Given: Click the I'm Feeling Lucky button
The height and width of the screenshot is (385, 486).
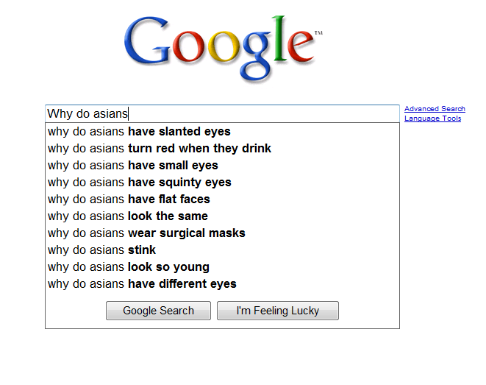Looking at the screenshot, I should pos(278,311).
